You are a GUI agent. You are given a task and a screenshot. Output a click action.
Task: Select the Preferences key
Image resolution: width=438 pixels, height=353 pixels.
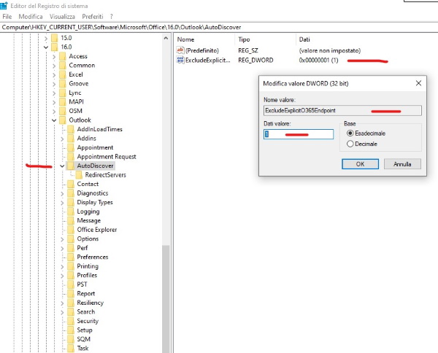[93, 257]
